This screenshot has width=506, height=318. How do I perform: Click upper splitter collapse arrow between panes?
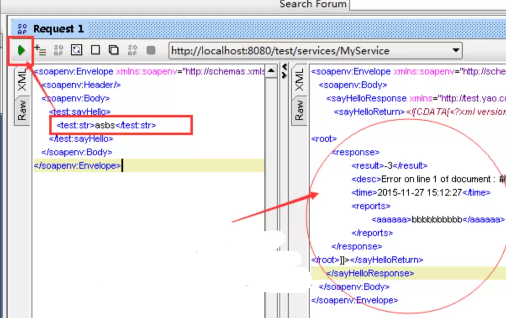[x=284, y=67]
